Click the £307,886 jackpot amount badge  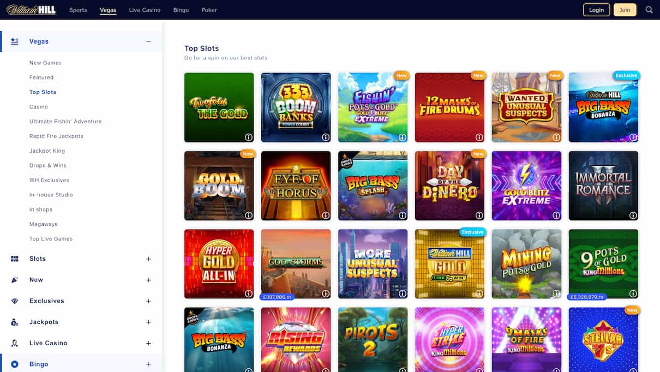point(278,297)
